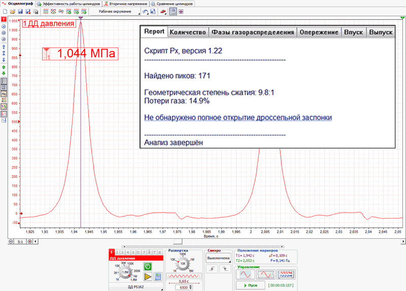This screenshot has height=291, width=406.
Task: Open the Вторичное напряжение tab
Action: 126,4
